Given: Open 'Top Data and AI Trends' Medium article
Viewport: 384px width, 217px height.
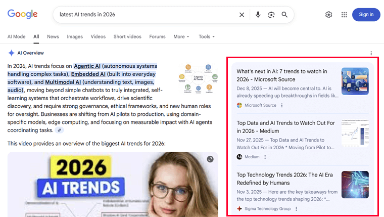Looking at the screenshot, I should coord(285,127).
